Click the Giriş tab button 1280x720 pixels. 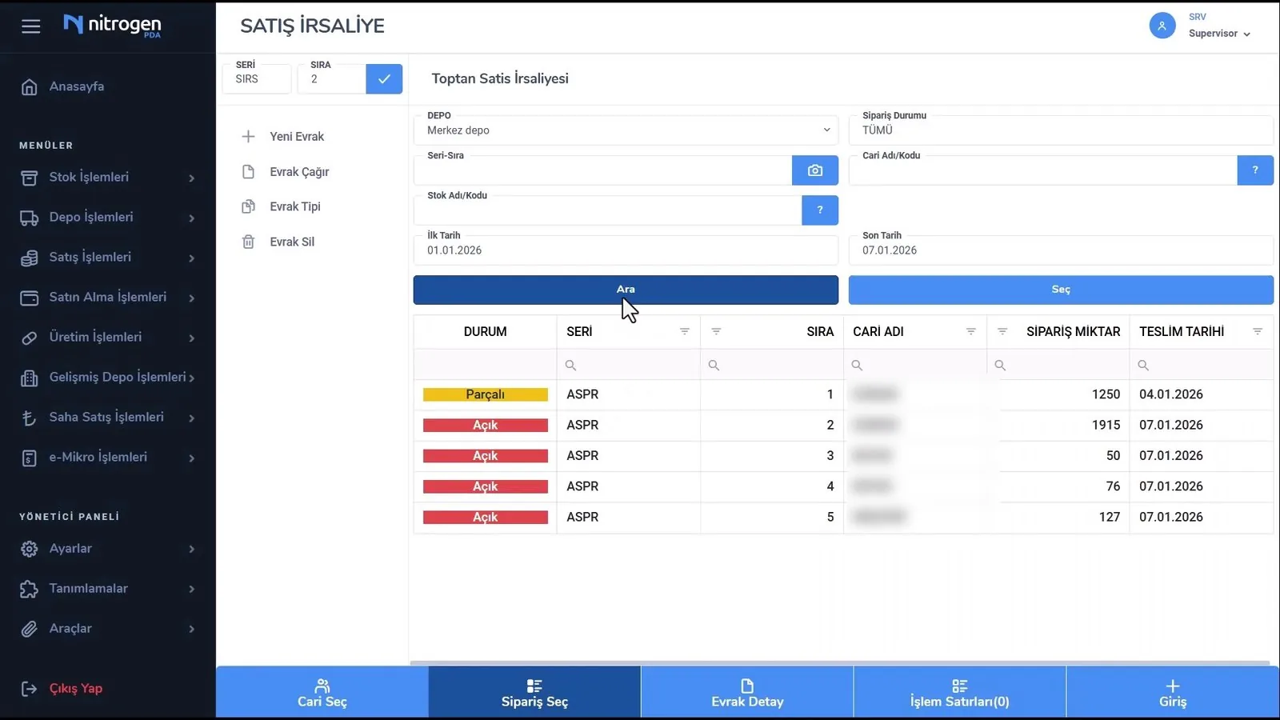1173,693
